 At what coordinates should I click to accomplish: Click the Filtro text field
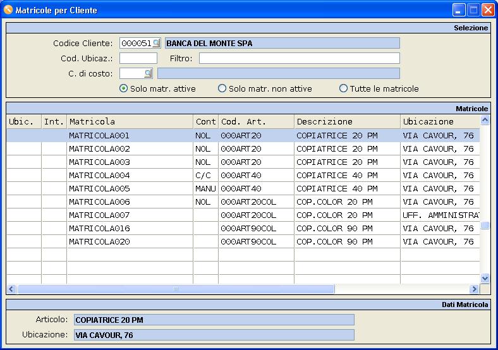coord(299,58)
